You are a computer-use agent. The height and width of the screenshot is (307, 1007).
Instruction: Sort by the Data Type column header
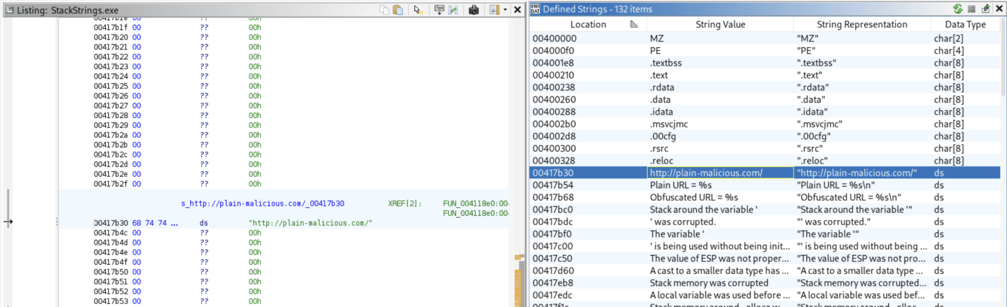pos(965,24)
